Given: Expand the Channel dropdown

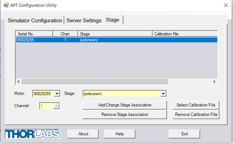Looking at the screenshot, I should click(x=56, y=106).
